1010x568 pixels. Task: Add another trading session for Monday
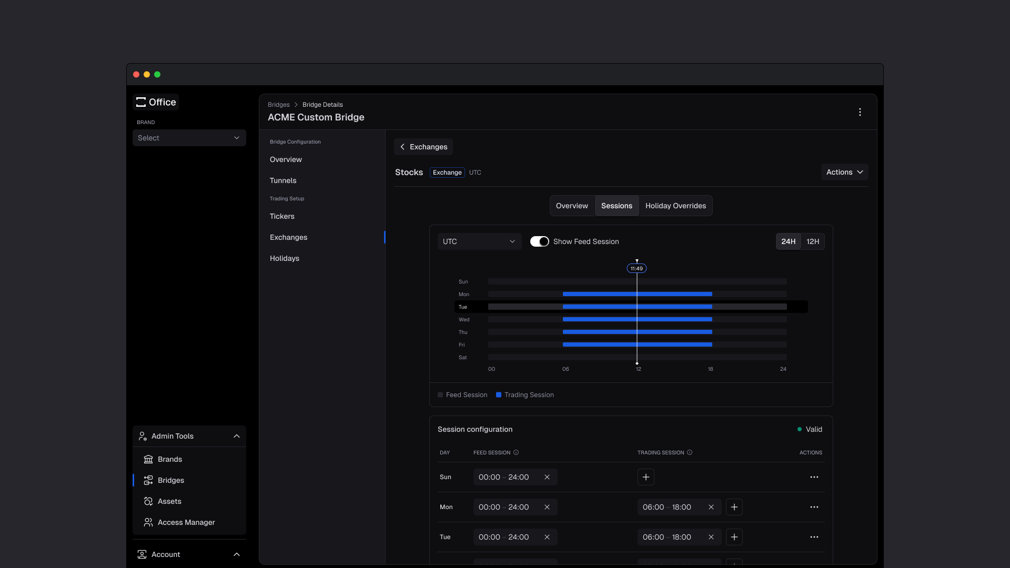[734, 507]
